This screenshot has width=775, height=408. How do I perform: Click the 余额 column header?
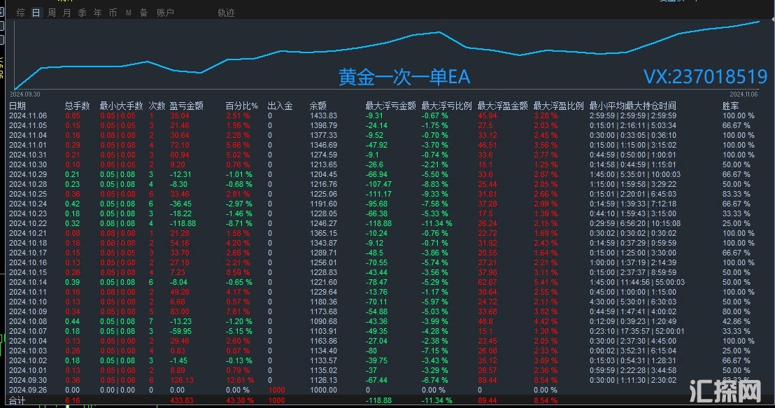click(318, 106)
